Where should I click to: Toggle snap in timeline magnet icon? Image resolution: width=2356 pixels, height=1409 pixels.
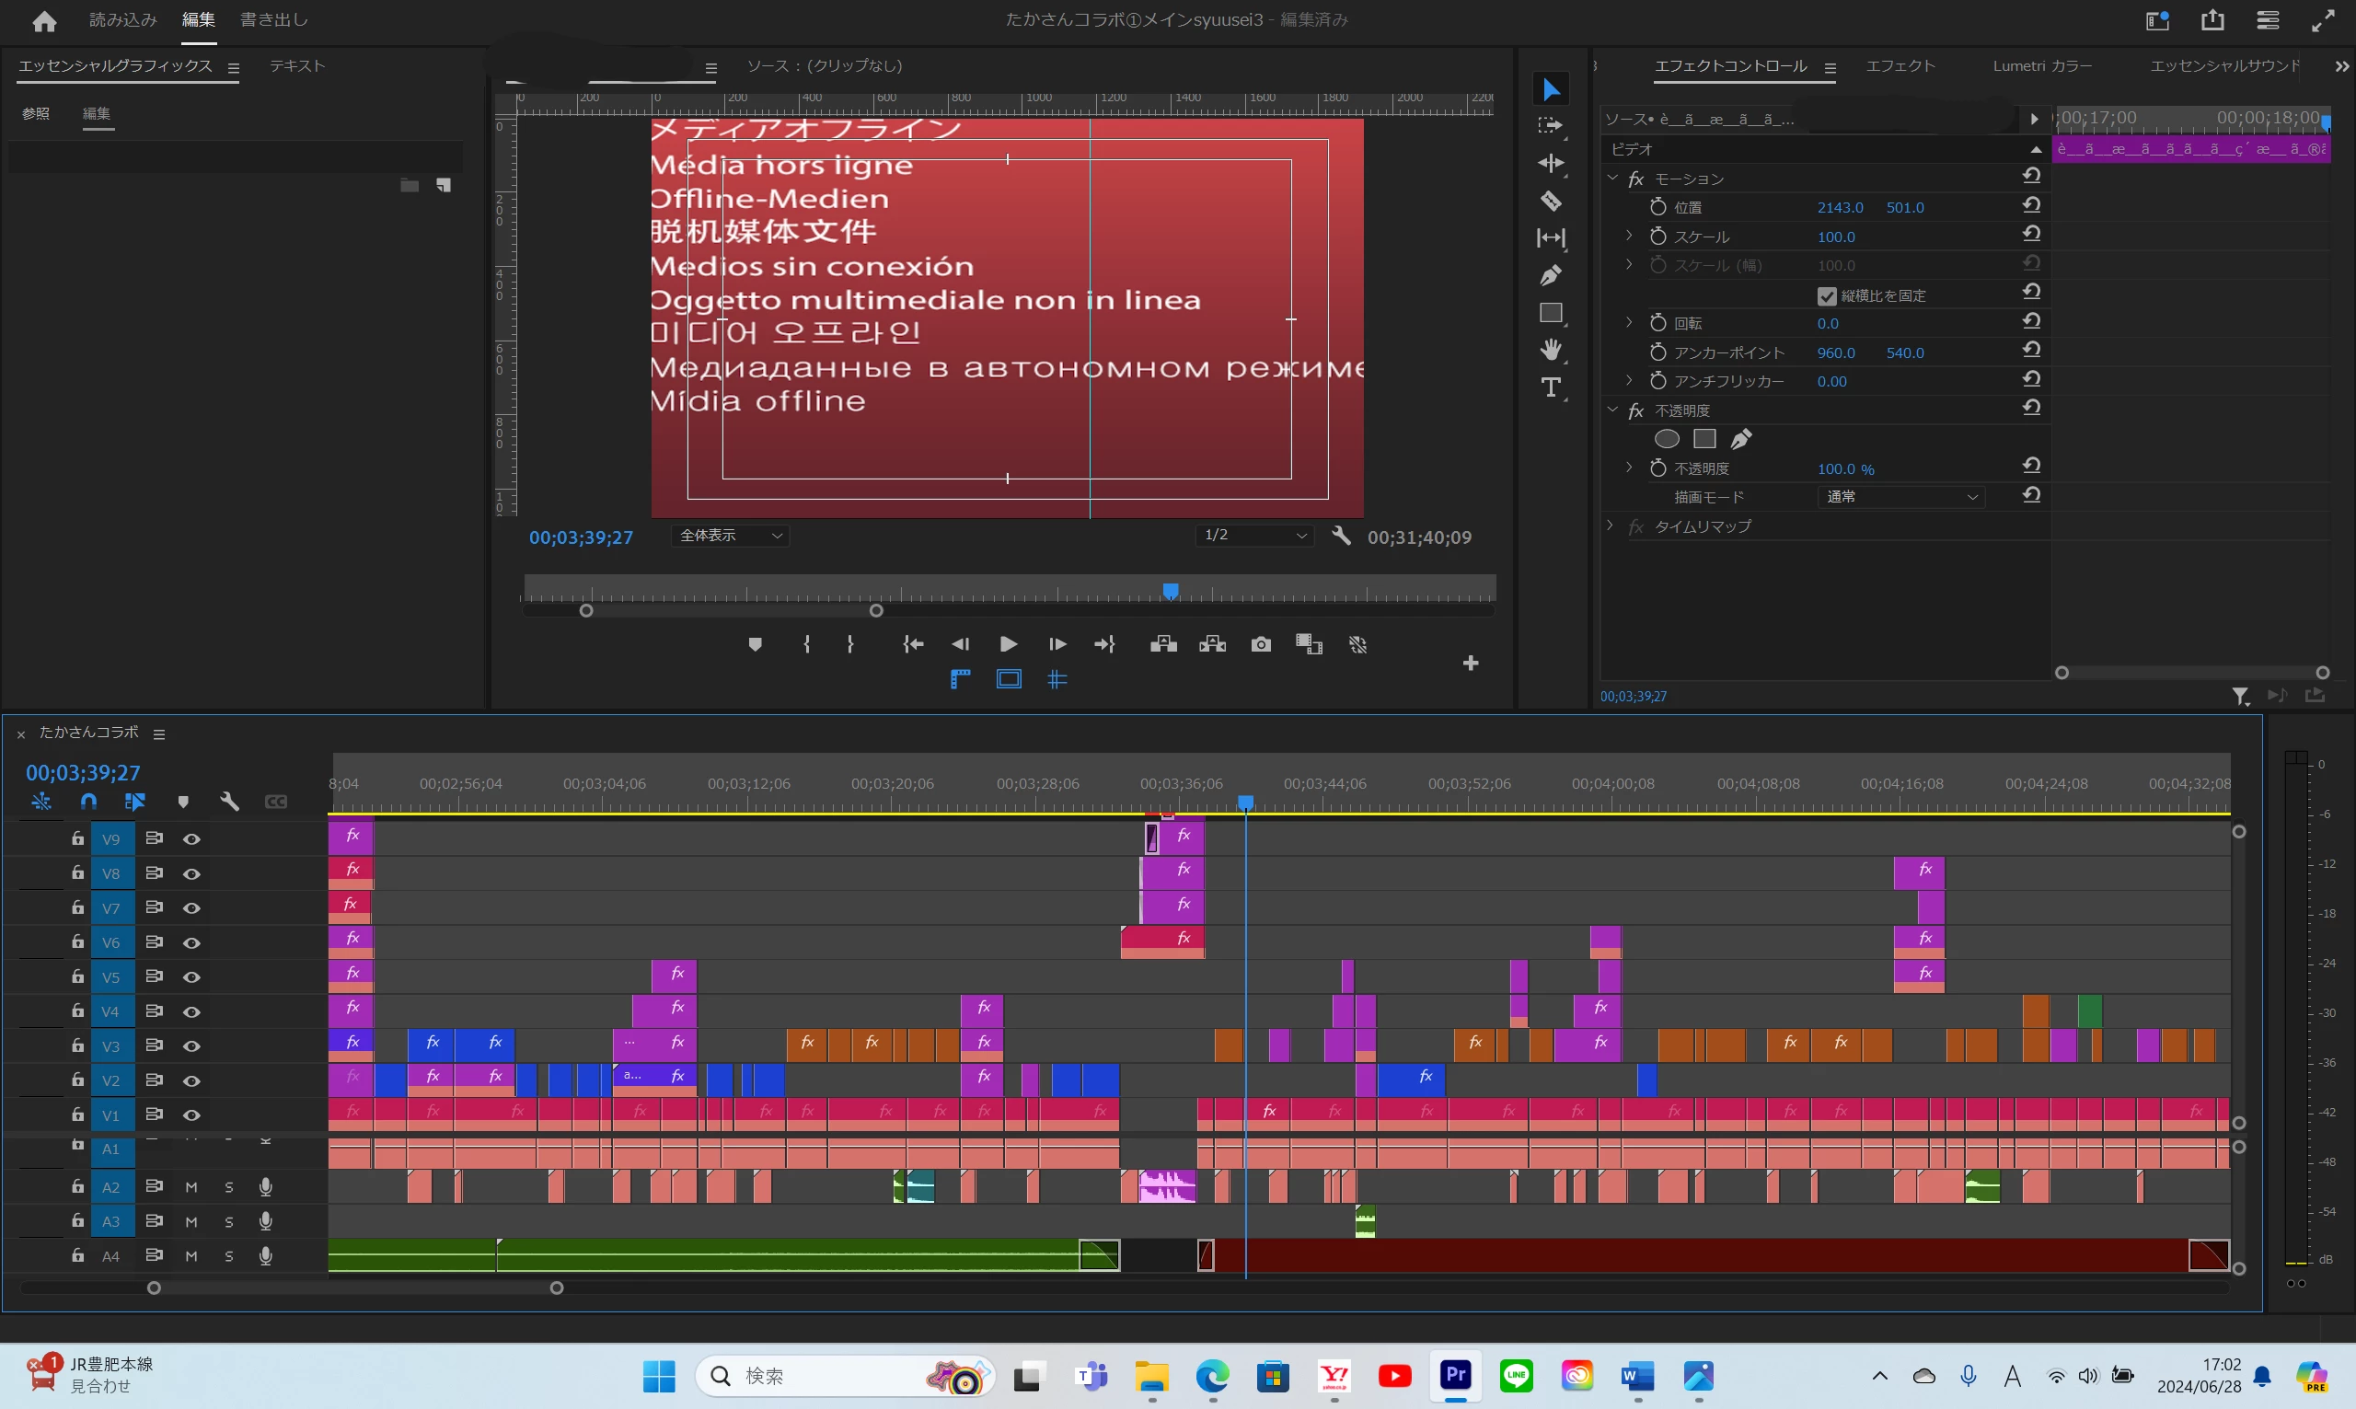coord(88,802)
